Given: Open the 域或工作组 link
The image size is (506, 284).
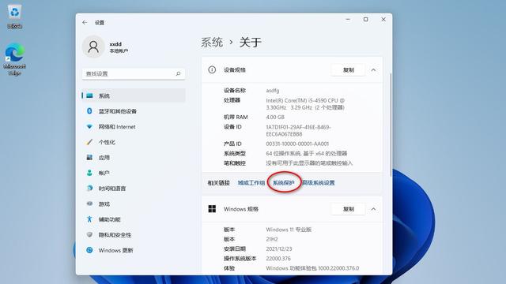Looking at the screenshot, I should (251, 182).
